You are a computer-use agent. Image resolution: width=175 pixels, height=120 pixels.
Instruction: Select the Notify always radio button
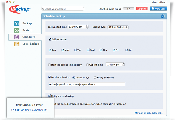coord(74,78)
